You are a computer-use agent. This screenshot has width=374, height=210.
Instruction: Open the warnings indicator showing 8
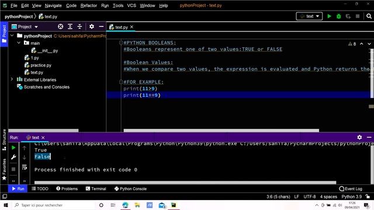[x=352, y=44]
